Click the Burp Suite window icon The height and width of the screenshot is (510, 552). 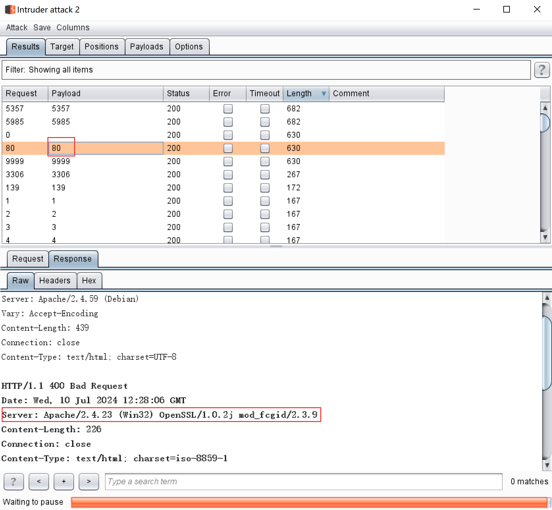click(10, 10)
